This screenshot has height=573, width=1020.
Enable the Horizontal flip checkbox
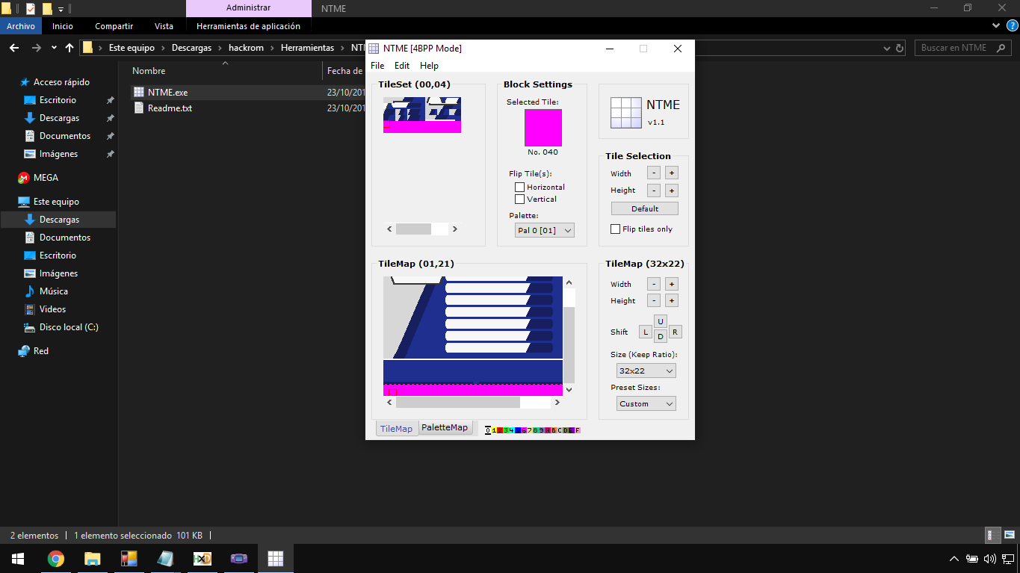coord(519,187)
